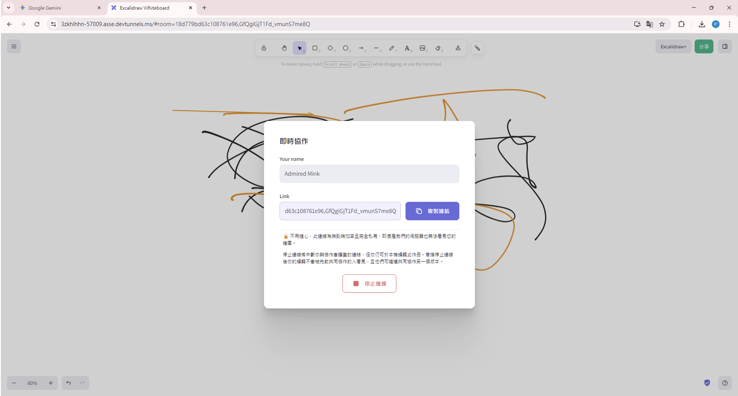Open the more shapes tools dropdown
The image size is (738, 396).
[x=458, y=48]
